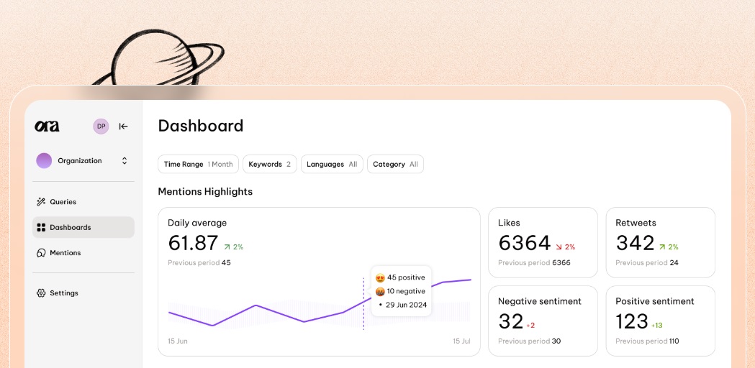Click Previous period 6366 under Likes
This screenshot has height=368, width=755.
(534, 262)
